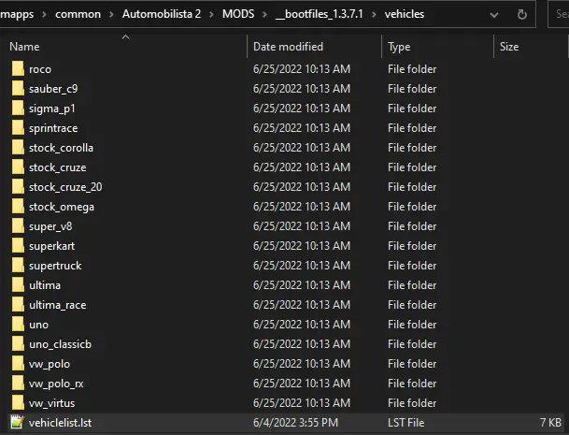
Task: Go to __bootfiles_1.3.7.1 breadcrumb
Action: (320, 14)
